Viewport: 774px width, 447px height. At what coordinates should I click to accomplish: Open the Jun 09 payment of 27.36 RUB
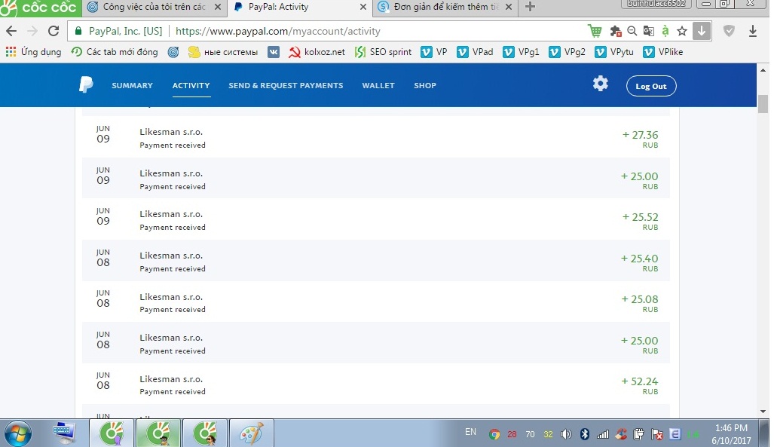pos(375,137)
